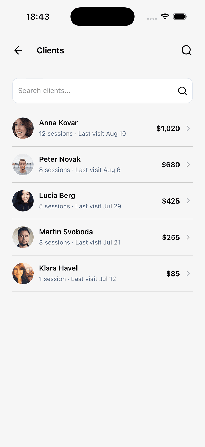Image resolution: width=205 pixels, height=447 pixels.
Task: Open Peter Novak's profile photo
Action: tap(23, 165)
